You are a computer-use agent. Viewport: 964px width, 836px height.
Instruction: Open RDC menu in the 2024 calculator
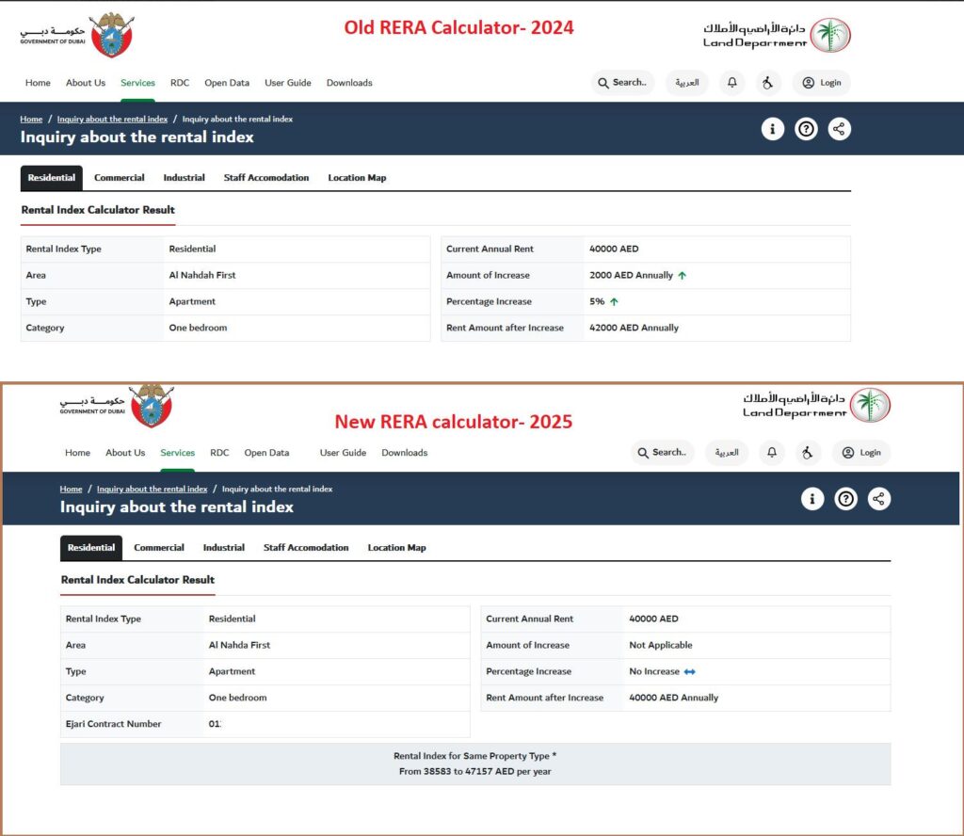(x=180, y=82)
